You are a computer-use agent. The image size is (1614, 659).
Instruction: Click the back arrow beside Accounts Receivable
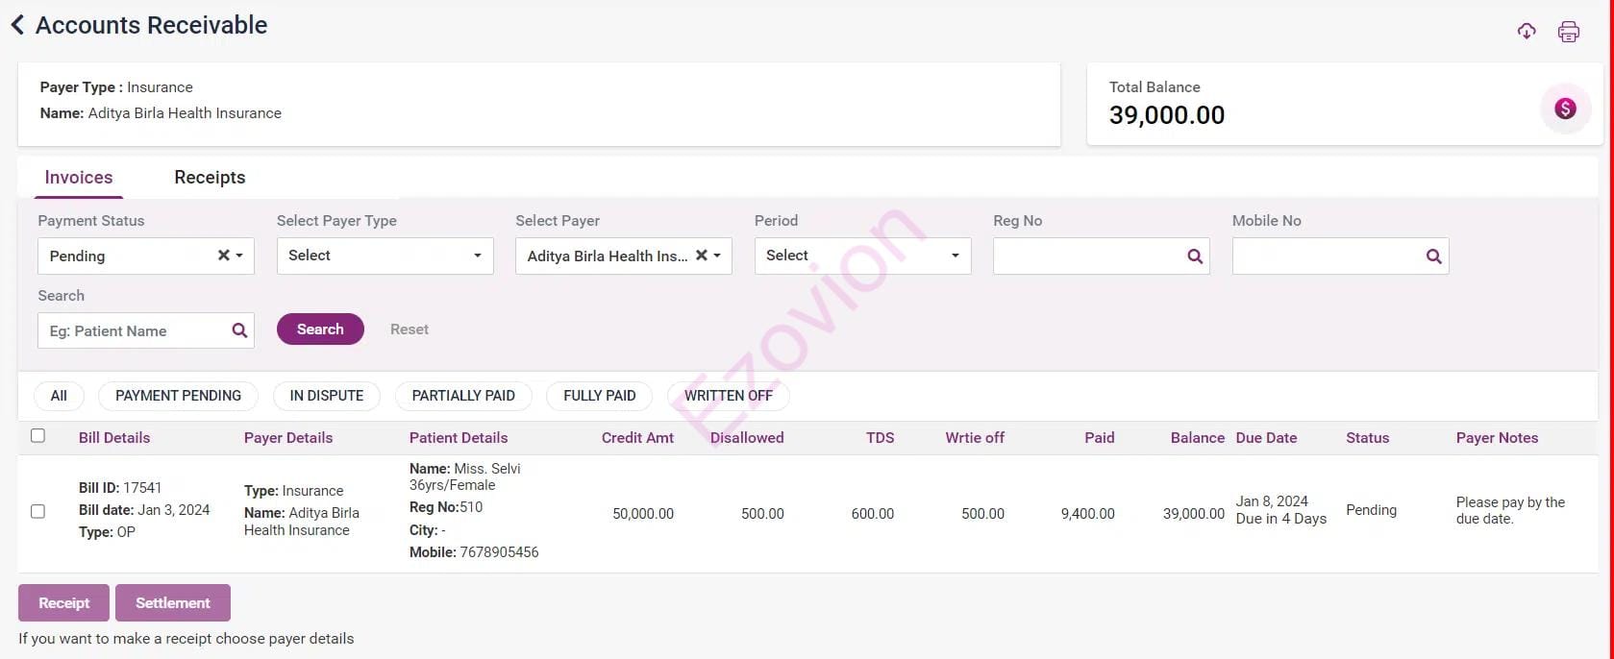tap(17, 26)
